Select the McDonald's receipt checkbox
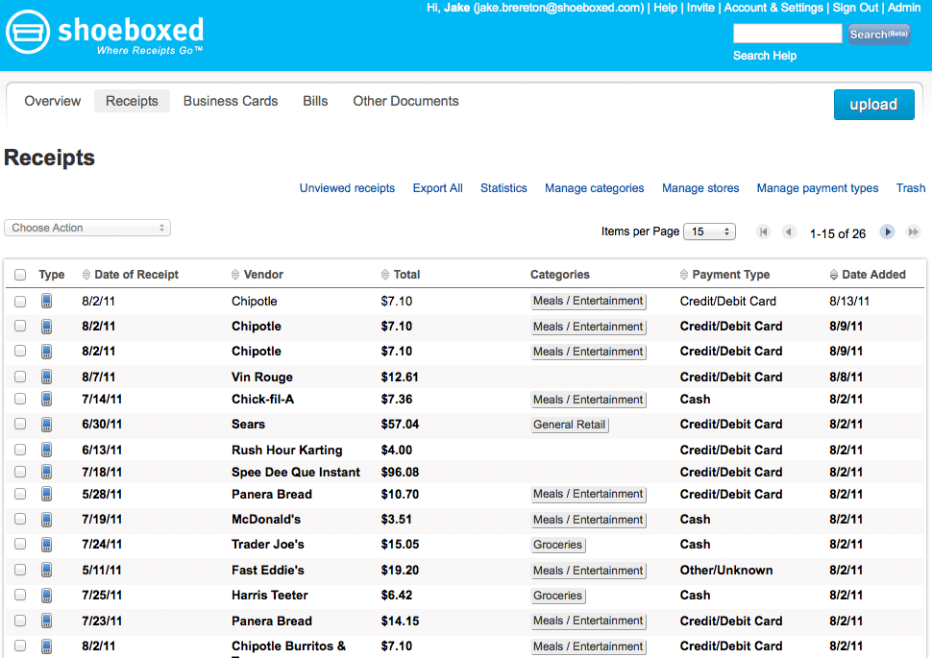This screenshot has height=658, width=932. point(20,519)
